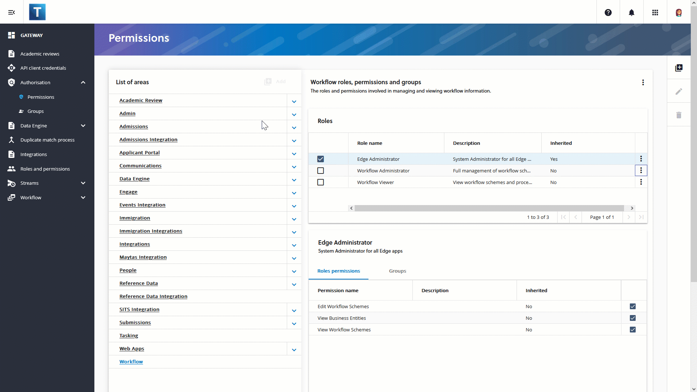Open the three-dot menu next to Workflow Administrator
The width and height of the screenshot is (697, 392).
pyautogui.click(x=641, y=170)
